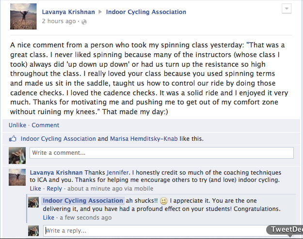The width and height of the screenshot is (303, 239).
Task: Open Marisa Hemditsky-Knab's profile
Action: pyautogui.click(x=144, y=139)
